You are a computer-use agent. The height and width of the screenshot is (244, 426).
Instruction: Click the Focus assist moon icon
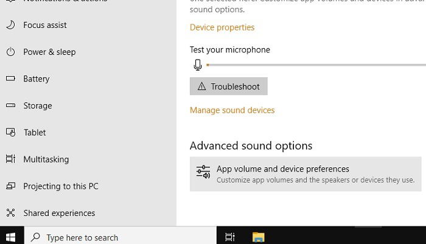(10, 25)
